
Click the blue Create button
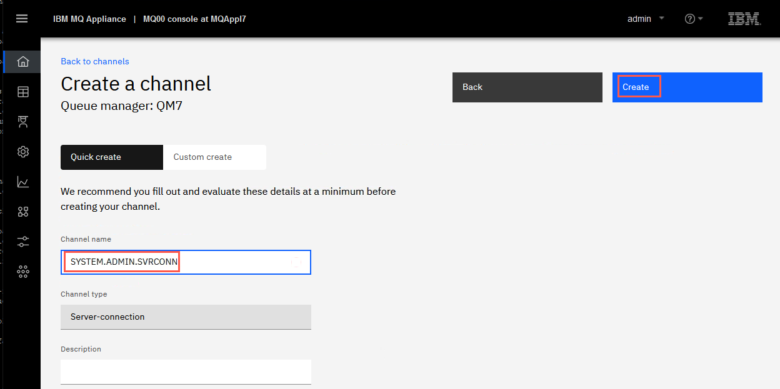[687, 87]
